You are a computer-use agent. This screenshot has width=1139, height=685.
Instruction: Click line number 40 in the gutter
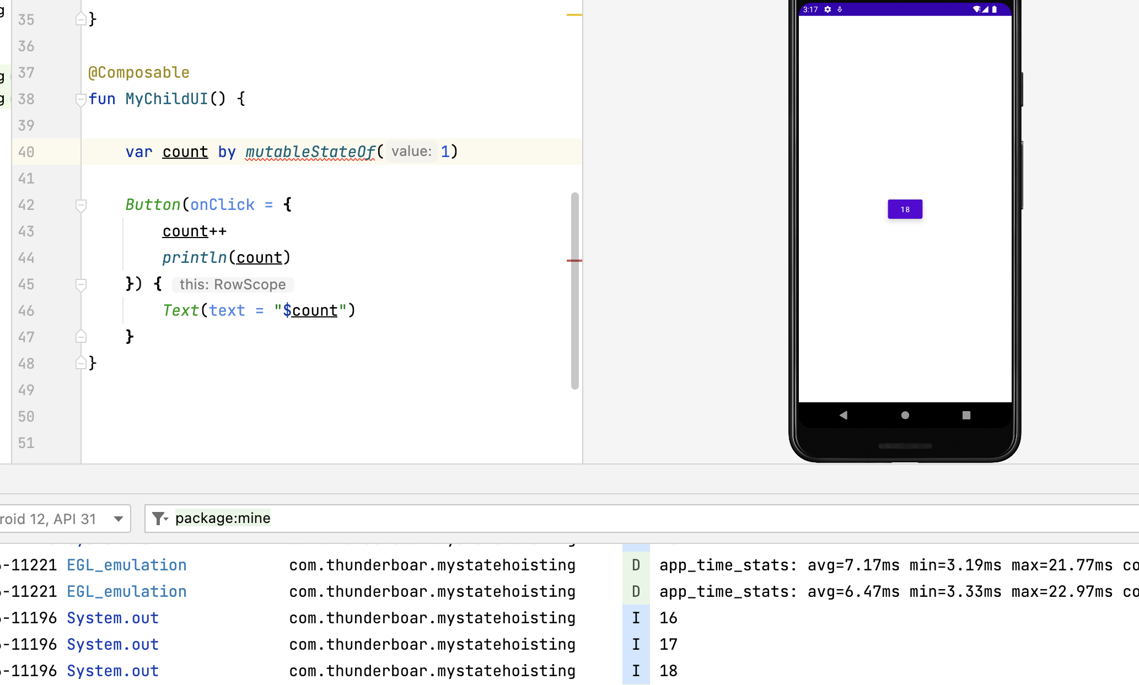click(x=26, y=152)
